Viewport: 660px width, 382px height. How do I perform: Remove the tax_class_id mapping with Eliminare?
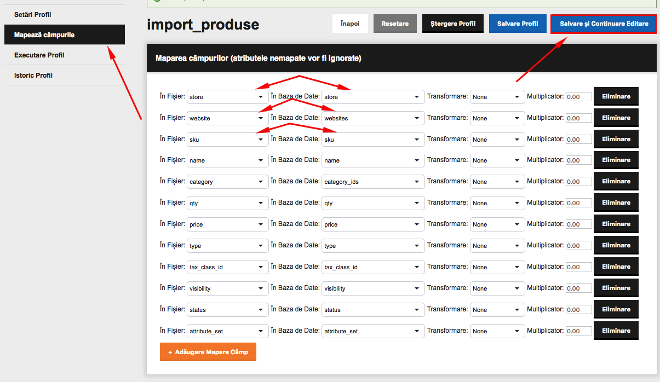[x=616, y=267]
